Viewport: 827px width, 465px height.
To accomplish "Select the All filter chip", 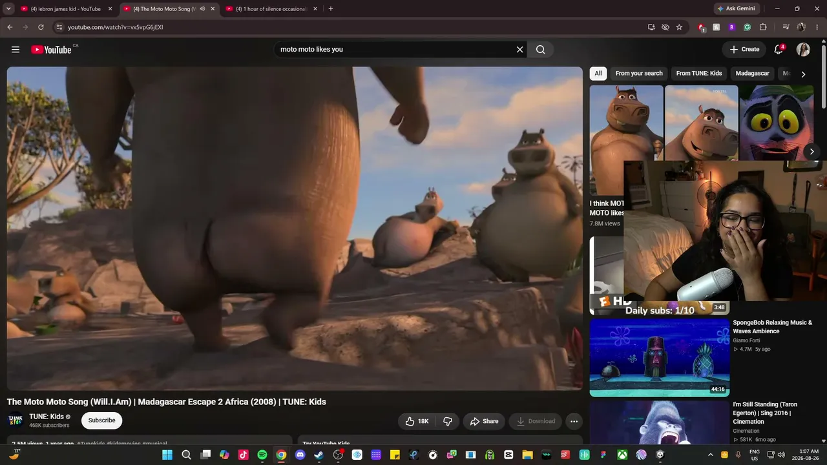I will pyautogui.click(x=598, y=74).
